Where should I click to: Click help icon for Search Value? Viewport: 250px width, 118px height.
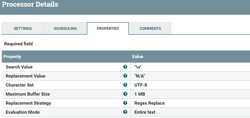pos(125,67)
